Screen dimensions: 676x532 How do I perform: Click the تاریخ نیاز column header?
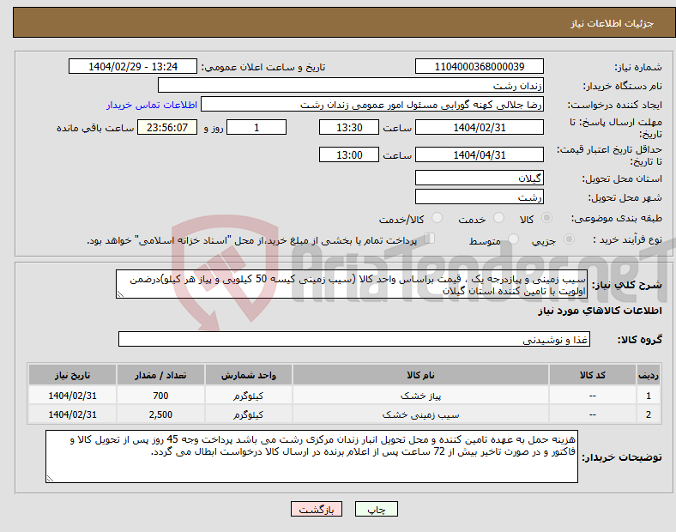pyautogui.click(x=72, y=375)
